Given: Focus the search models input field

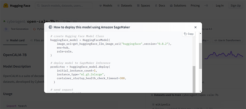Looking at the screenshot, I should point(64,6).
